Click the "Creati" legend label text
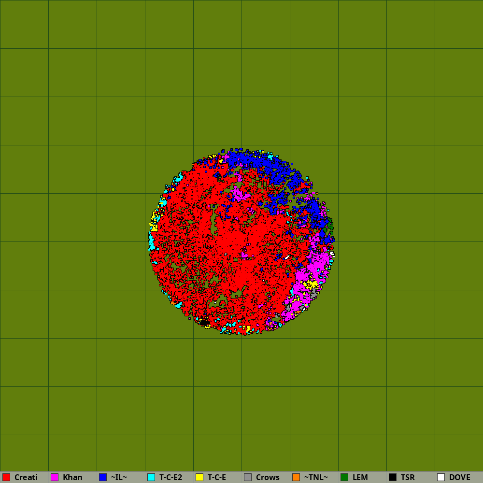 click(x=26, y=477)
